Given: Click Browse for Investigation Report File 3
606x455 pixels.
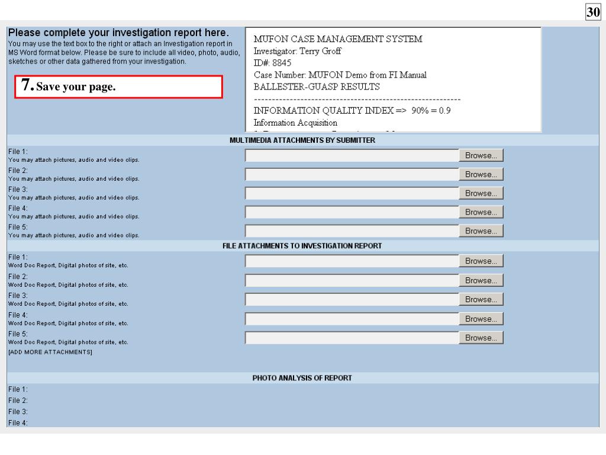Looking at the screenshot, I should coord(481,299).
